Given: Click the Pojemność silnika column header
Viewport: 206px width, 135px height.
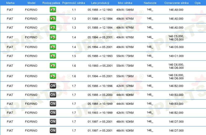Looking at the screenshot, I should tap(73, 3).
